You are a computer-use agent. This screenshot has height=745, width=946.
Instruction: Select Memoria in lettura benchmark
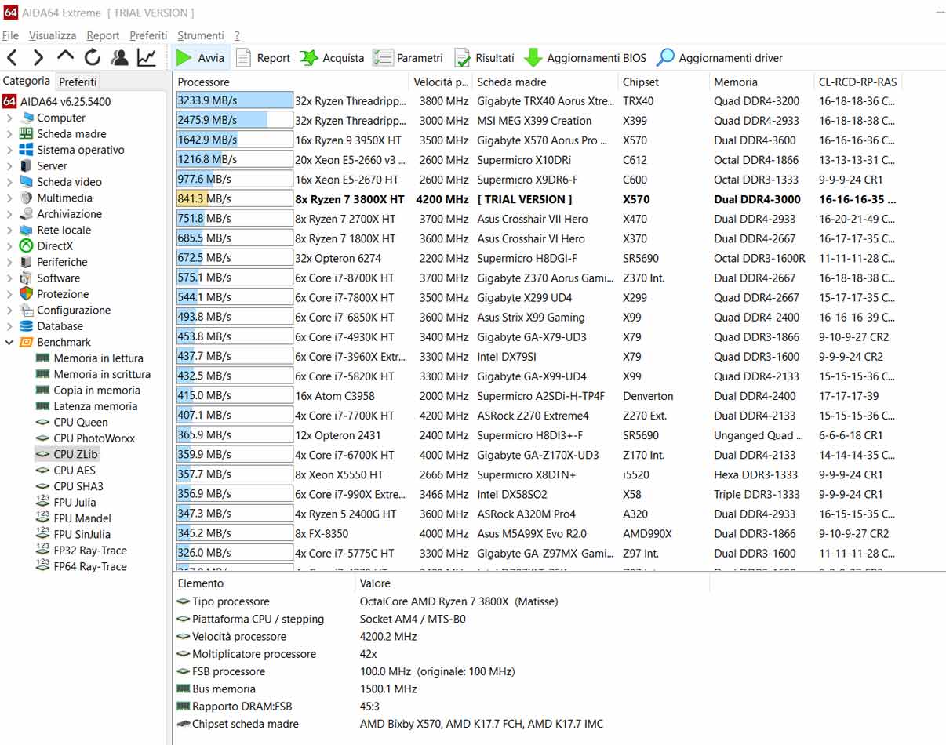coord(98,358)
